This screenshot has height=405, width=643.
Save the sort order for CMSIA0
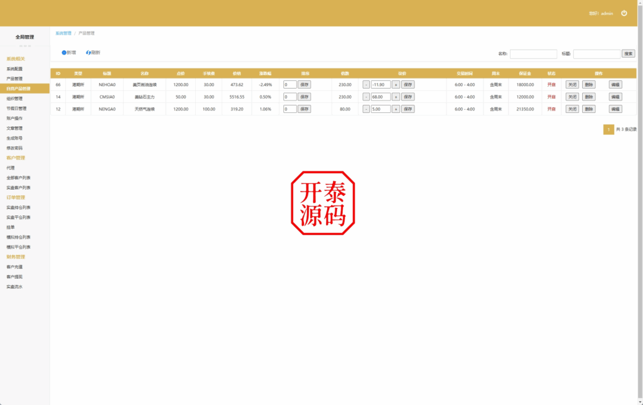pyautogui.click(x=305, y=97)
